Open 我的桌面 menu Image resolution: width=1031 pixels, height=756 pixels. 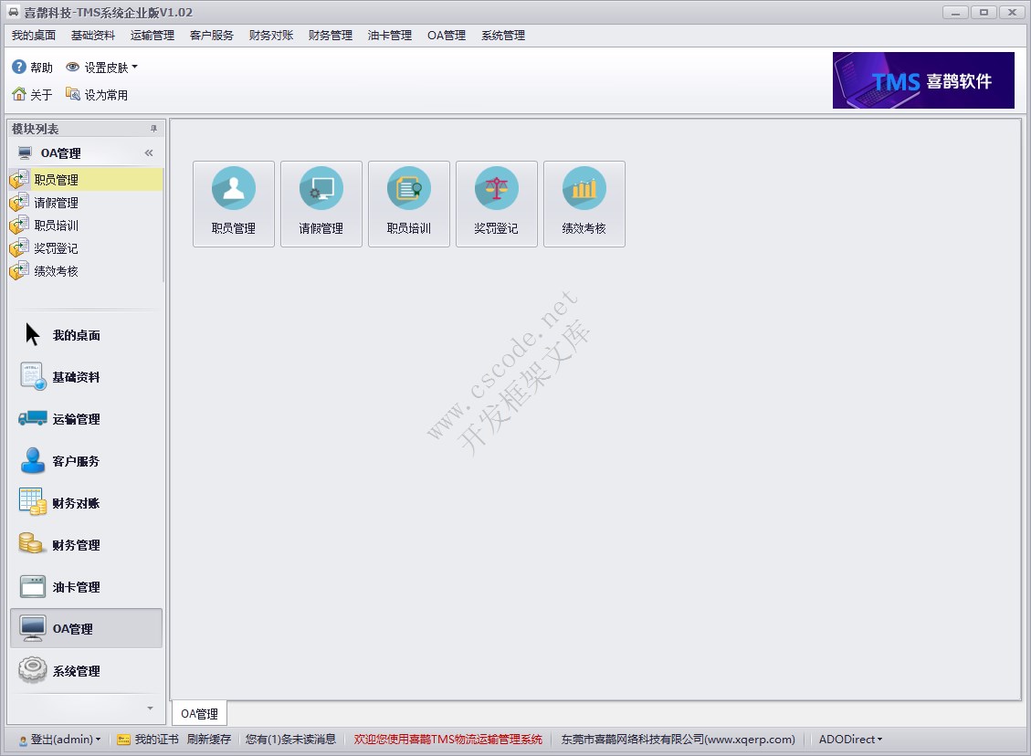pyautogui.click(x=34, y=36)
